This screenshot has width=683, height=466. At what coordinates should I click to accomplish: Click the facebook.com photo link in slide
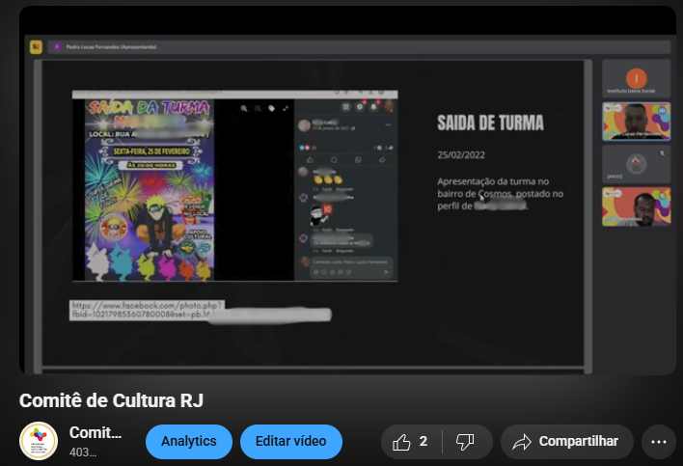tap(147, 309)
